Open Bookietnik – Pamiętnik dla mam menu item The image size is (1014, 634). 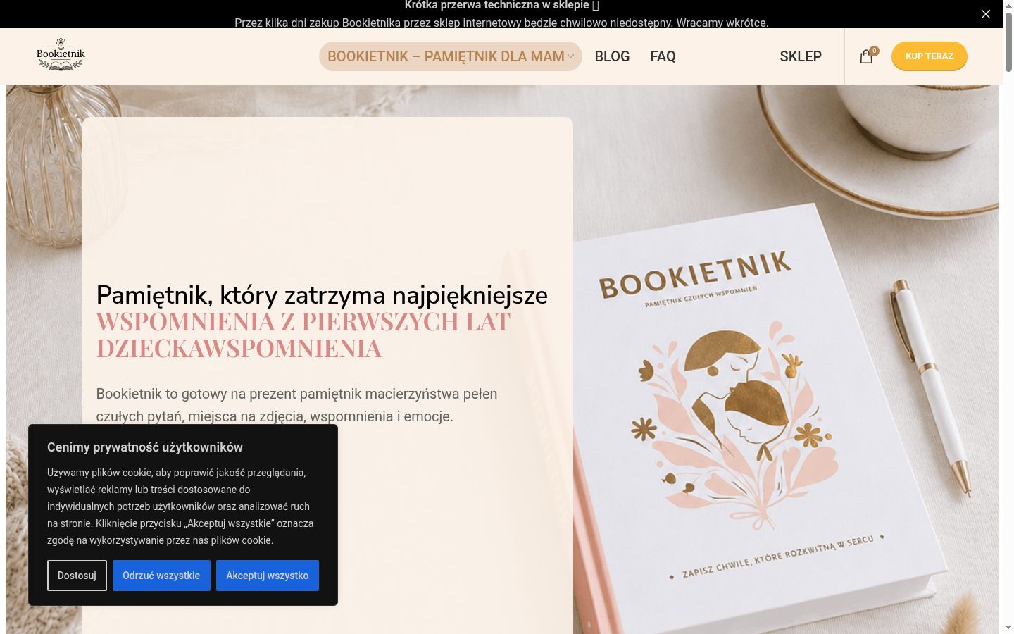pyautogui.click(x=450, y=56)
